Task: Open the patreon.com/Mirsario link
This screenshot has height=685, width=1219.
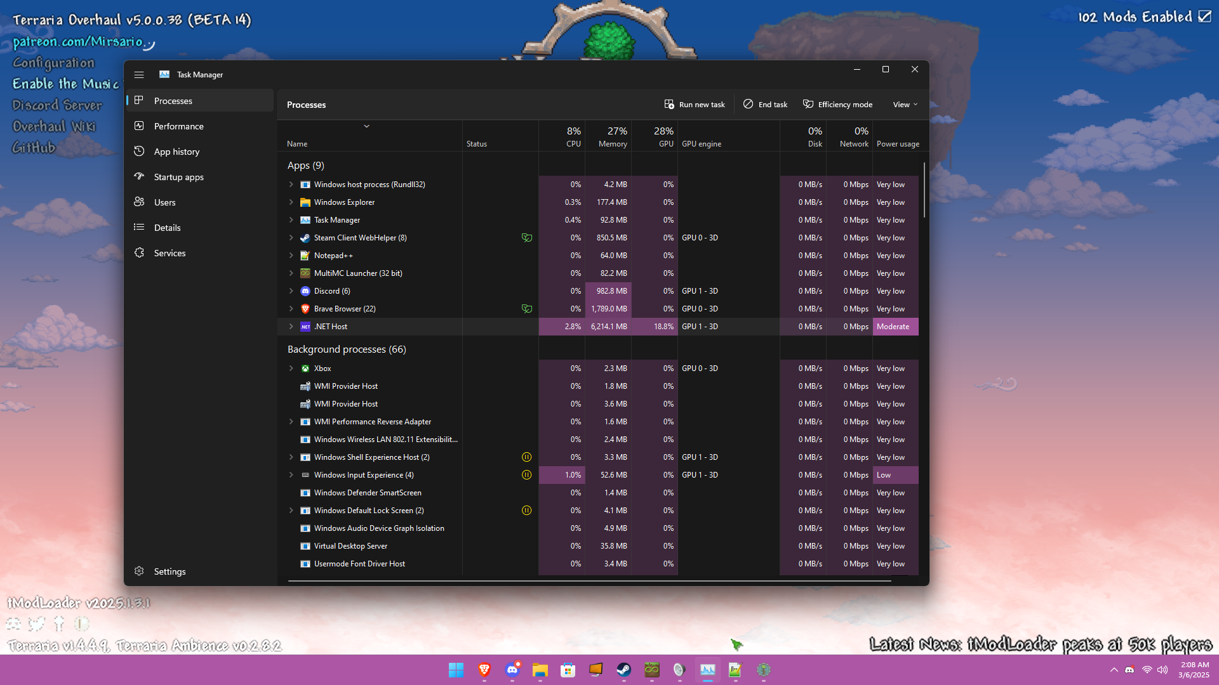Action: [78, 42]
